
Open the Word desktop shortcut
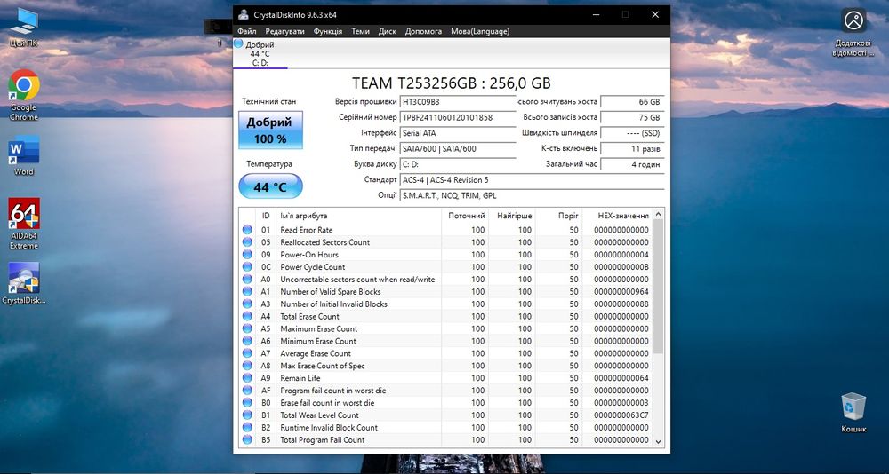(24, 155)
